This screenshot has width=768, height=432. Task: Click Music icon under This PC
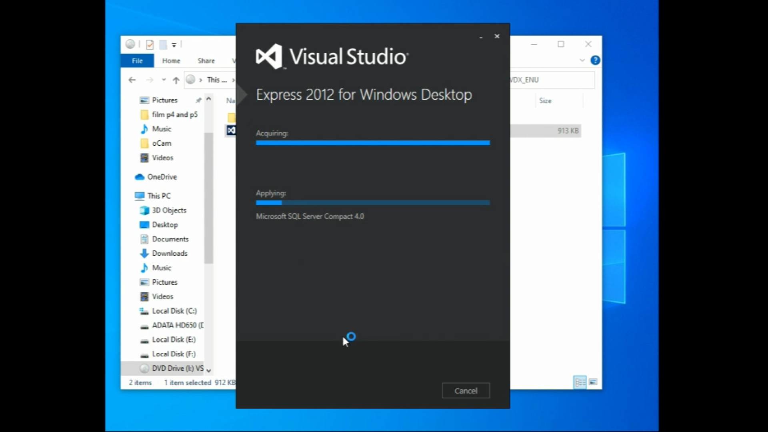point(144,268)
